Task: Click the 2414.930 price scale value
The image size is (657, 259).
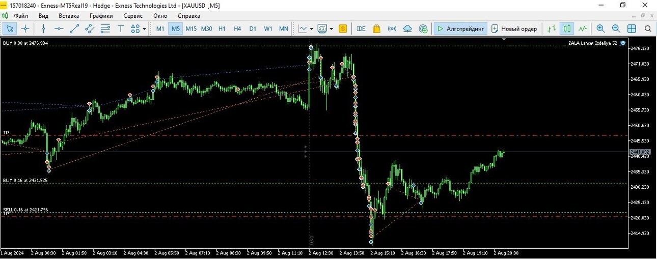Action: click(641, 233)
